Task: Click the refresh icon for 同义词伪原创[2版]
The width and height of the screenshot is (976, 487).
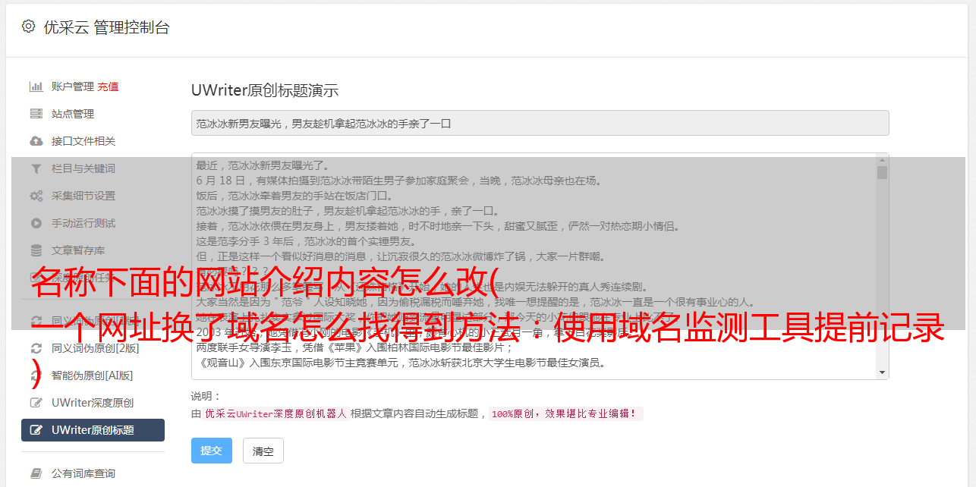Action: [36, 348]
